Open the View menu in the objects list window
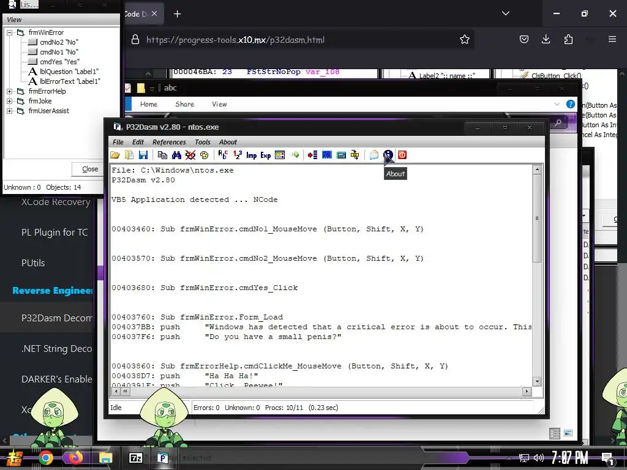Screen dimensions: 627x470 point(14,20)
